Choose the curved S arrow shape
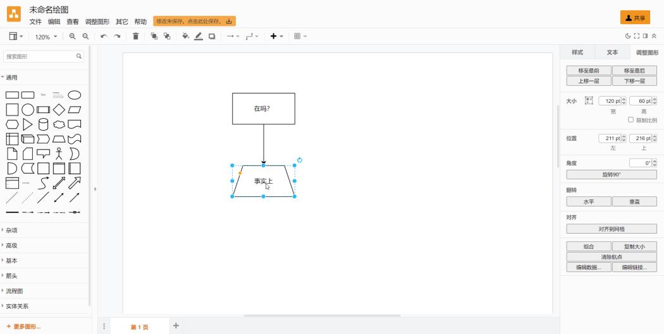The image size is (664, 334). click(43, 183)
